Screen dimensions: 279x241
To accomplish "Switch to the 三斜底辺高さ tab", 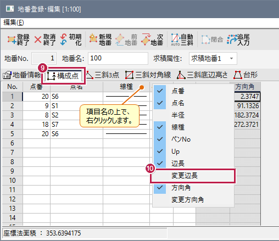I will click(202, 75).
